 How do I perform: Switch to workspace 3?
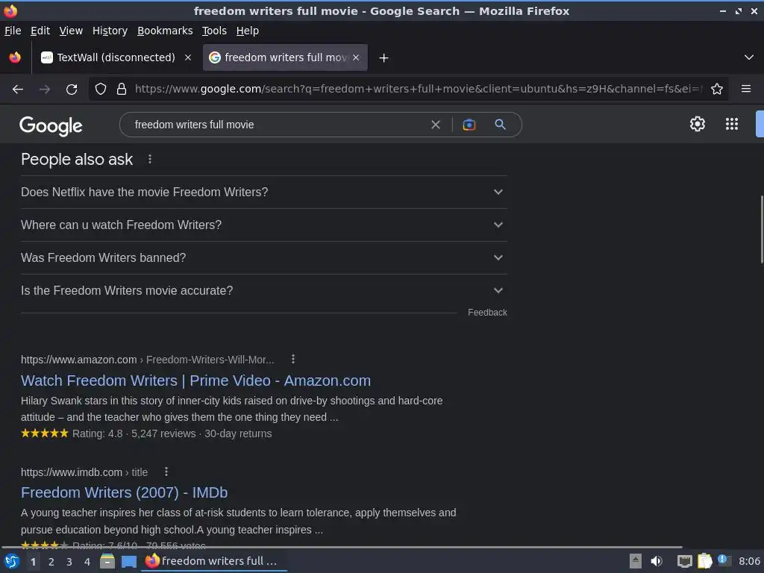point(69,562)
